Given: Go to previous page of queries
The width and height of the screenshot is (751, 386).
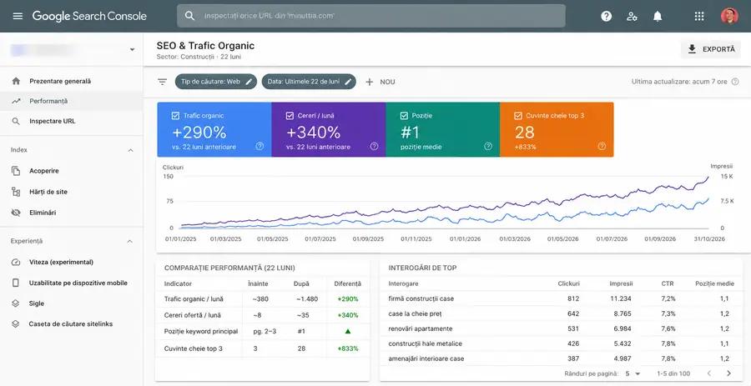Looking at the screenshot, I should (x=709, y=373).
